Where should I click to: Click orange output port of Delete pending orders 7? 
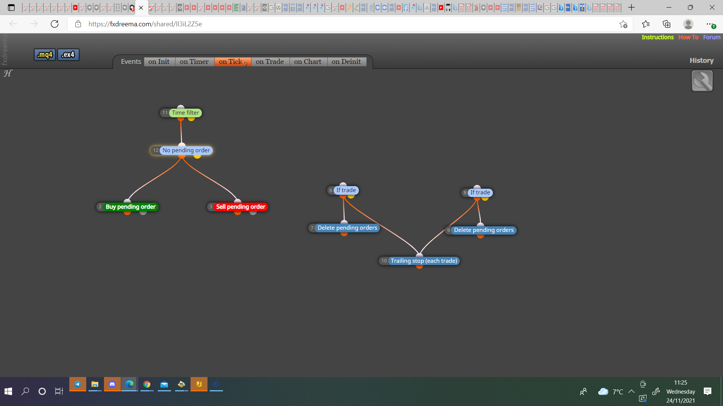344,233
